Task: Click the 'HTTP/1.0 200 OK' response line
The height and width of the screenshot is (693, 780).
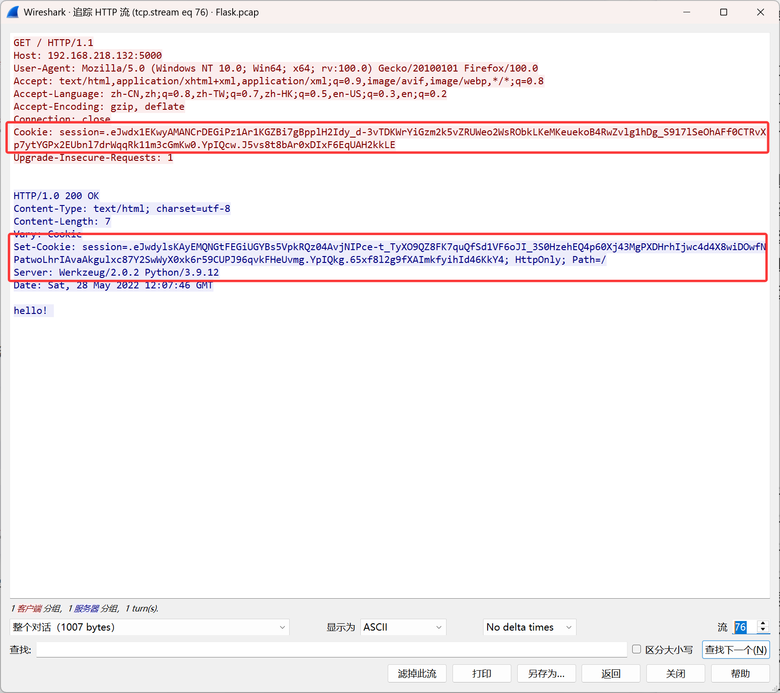Action: coord(56,196)
